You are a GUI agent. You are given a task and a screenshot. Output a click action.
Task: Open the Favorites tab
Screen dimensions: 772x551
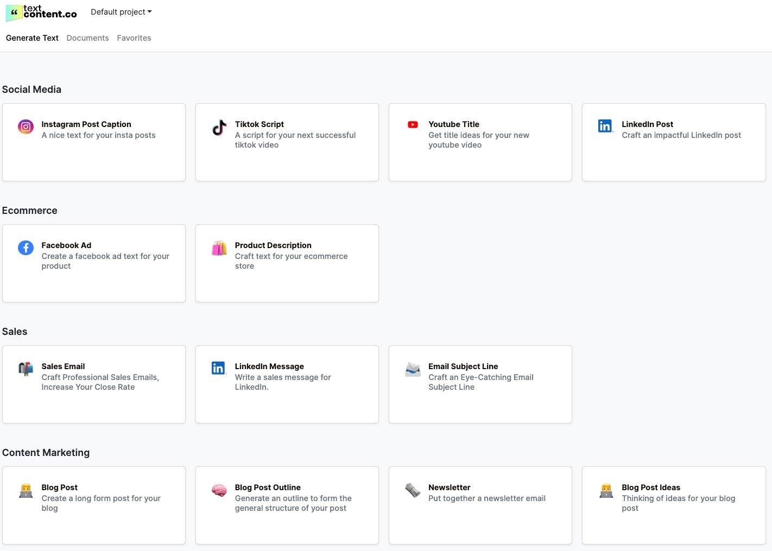click(x=134, y=38)
